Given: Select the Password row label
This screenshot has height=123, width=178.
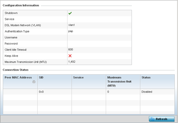Looking at the screenshot, I should click(x=11, y=43).
